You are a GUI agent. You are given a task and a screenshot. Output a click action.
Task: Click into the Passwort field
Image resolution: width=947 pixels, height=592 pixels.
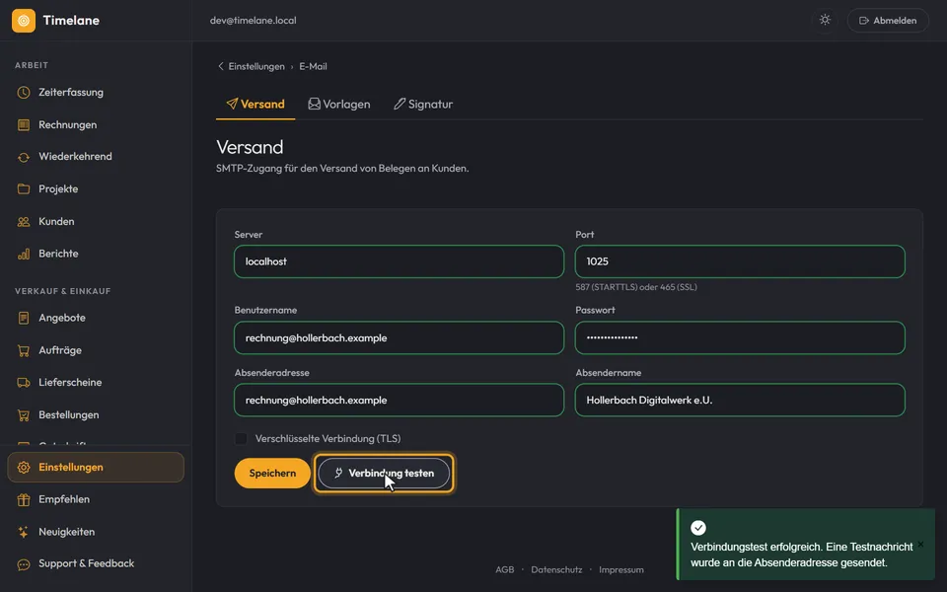click(x=740, y=337)
